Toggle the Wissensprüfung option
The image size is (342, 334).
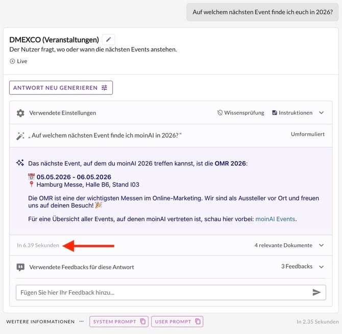pyautogui.click(x=240, y=113)
